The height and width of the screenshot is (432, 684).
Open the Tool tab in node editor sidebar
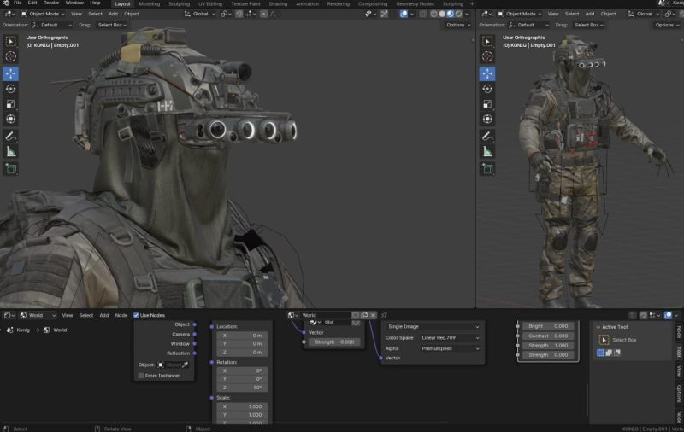point(679,352)
